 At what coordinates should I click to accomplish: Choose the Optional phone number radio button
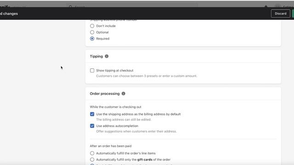coord(92,32)
